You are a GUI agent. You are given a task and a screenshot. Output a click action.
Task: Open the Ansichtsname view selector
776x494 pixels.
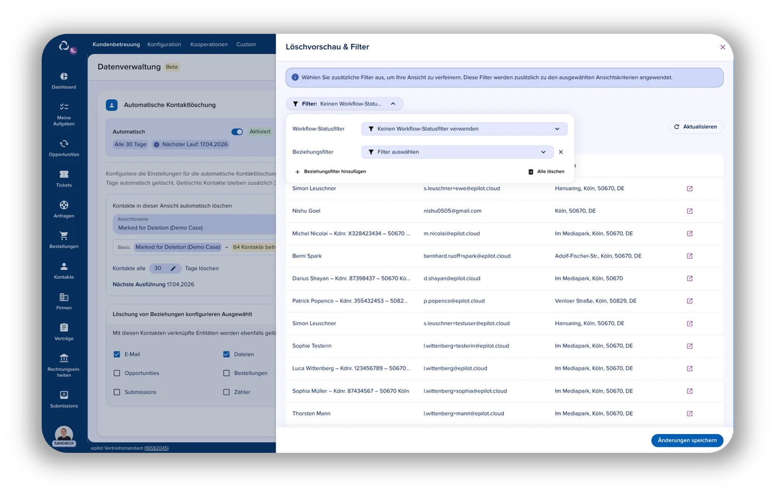(x=194, y=224)
